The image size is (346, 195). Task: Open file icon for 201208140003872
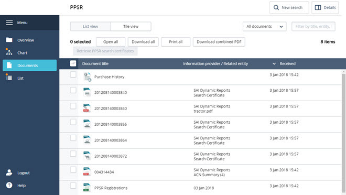click(x=87, y=156)
